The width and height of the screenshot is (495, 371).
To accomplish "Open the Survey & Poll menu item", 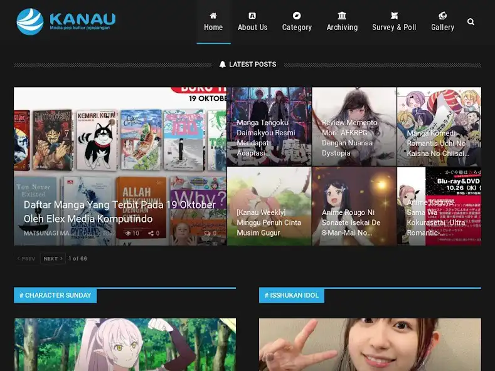I will 394,22.
